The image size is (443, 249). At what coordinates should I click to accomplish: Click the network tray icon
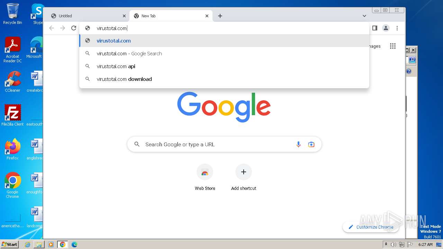402,245
